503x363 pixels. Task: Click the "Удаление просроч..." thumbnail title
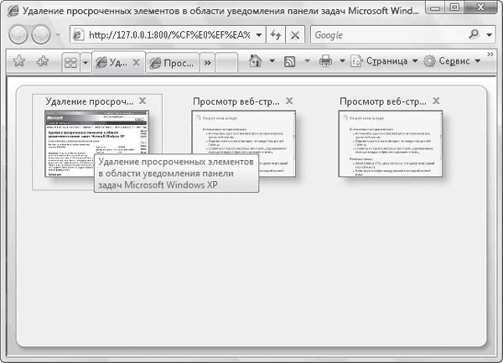(90, 101)
